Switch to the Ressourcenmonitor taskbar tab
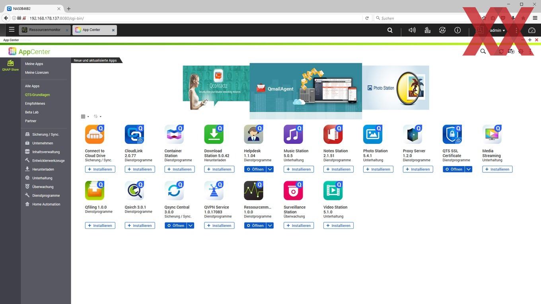Image resolution: width=541 pixels, height=304 pixels. tap(45, 30)
